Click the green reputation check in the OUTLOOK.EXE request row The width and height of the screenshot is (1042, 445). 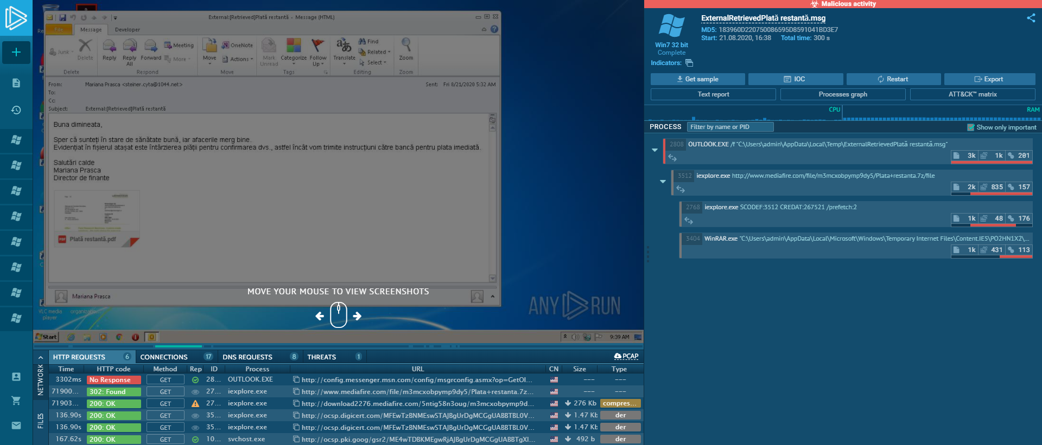(x=195, y=380)
